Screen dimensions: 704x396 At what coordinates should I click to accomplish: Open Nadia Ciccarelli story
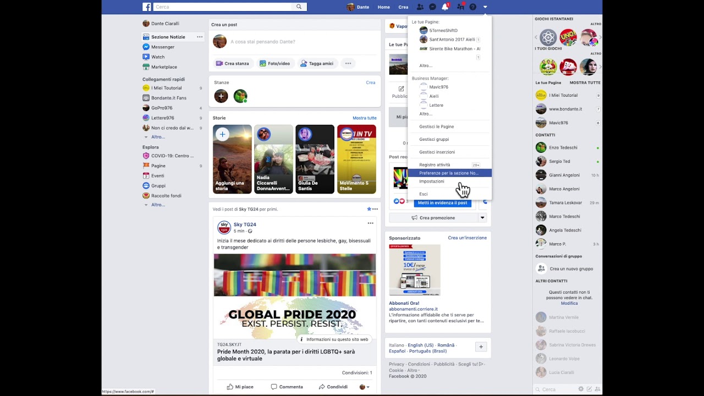[x=273, y=159]
